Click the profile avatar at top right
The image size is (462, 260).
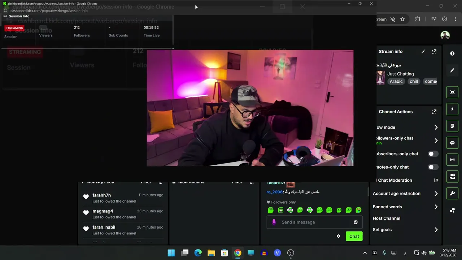pos(445,35)
